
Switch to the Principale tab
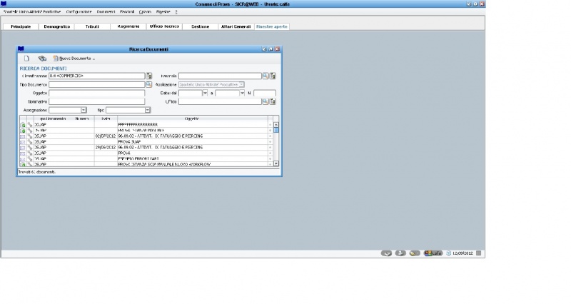click(x=21, y=26)
